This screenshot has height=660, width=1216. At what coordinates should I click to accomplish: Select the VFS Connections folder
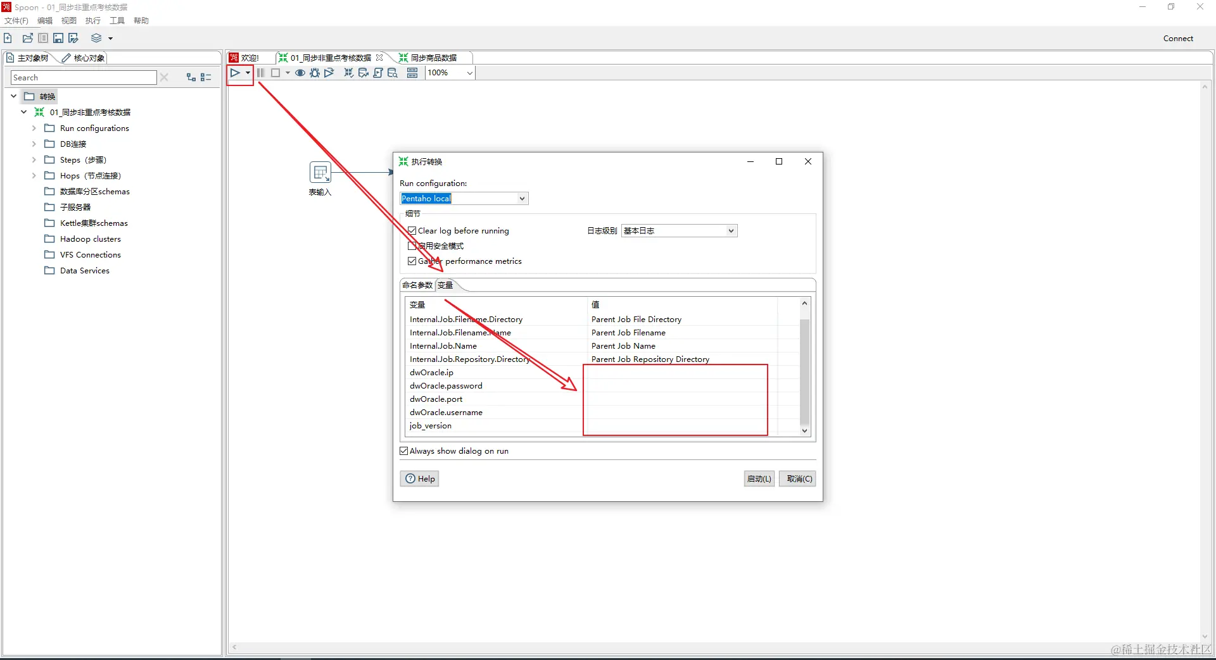point(83,254)
